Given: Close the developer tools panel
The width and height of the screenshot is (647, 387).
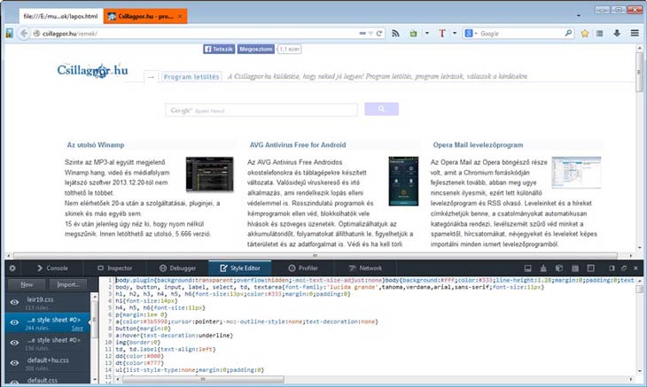Looking at the screenshot, I should tap(635, 268).
